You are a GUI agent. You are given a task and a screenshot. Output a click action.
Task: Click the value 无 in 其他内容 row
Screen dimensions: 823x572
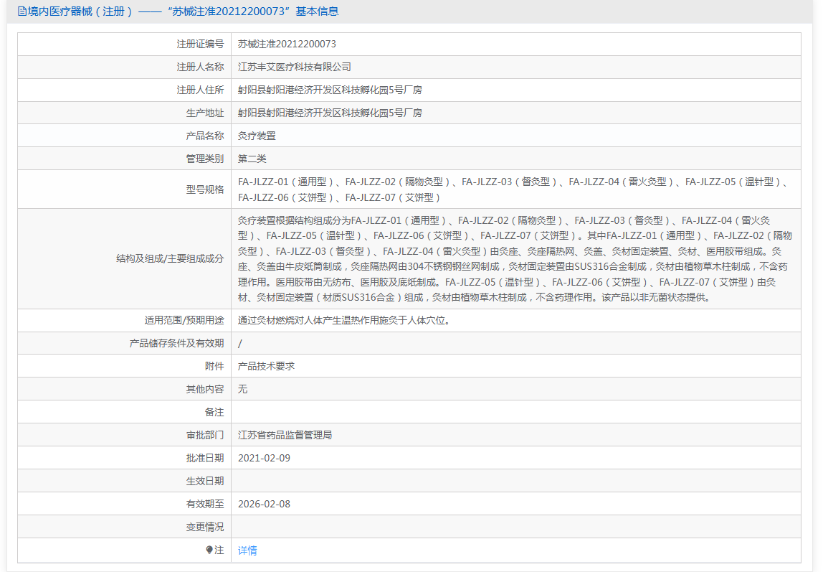[242, 389]
